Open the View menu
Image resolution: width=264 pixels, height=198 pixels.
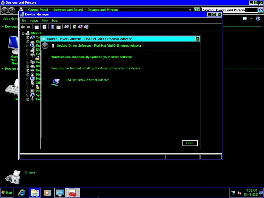click(45, 21)
